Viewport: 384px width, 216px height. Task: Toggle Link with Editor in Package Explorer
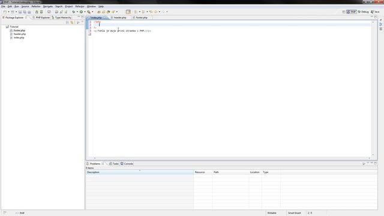coord(72,23)
